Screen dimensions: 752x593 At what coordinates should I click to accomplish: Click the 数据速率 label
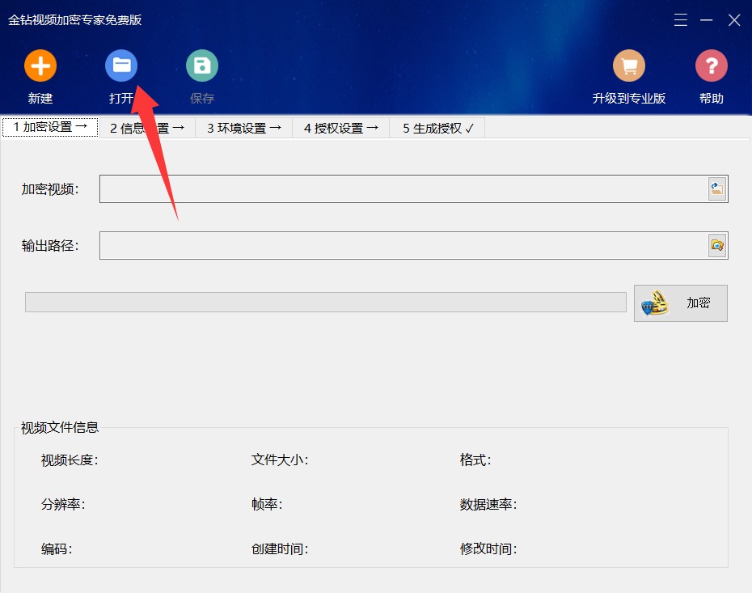tap(488, 504)
